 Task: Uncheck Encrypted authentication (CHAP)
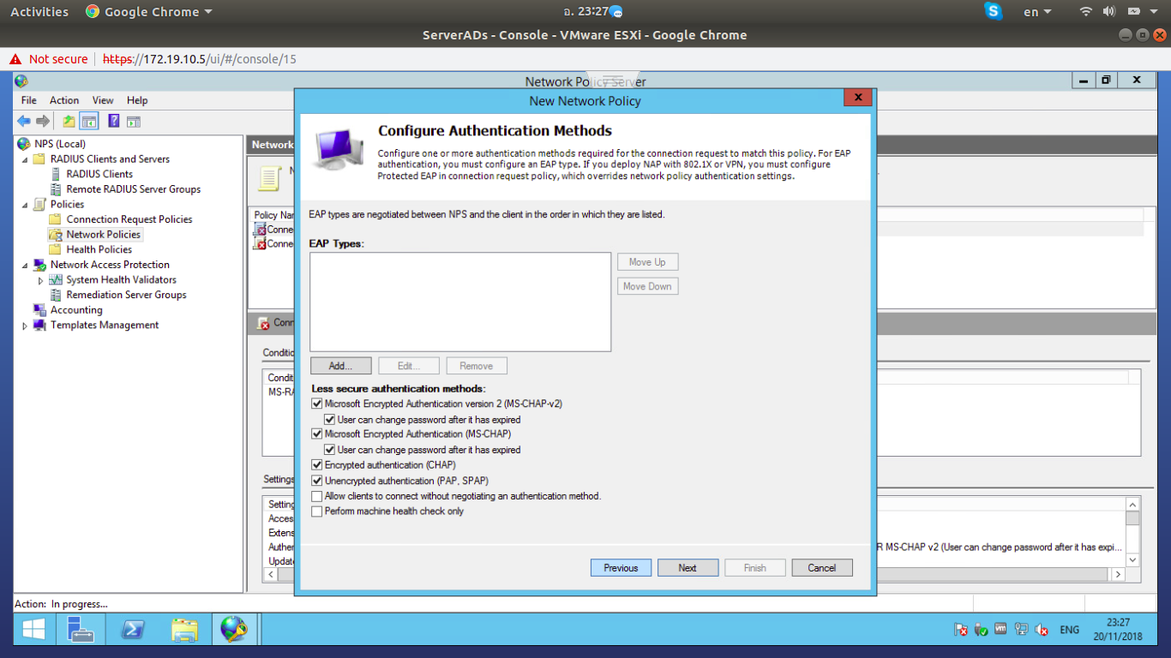click(x=317, y=465)
